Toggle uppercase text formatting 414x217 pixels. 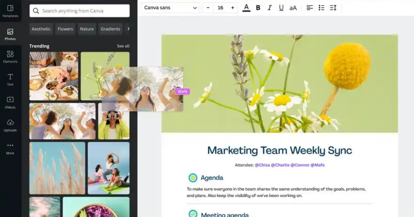(293, 8)
